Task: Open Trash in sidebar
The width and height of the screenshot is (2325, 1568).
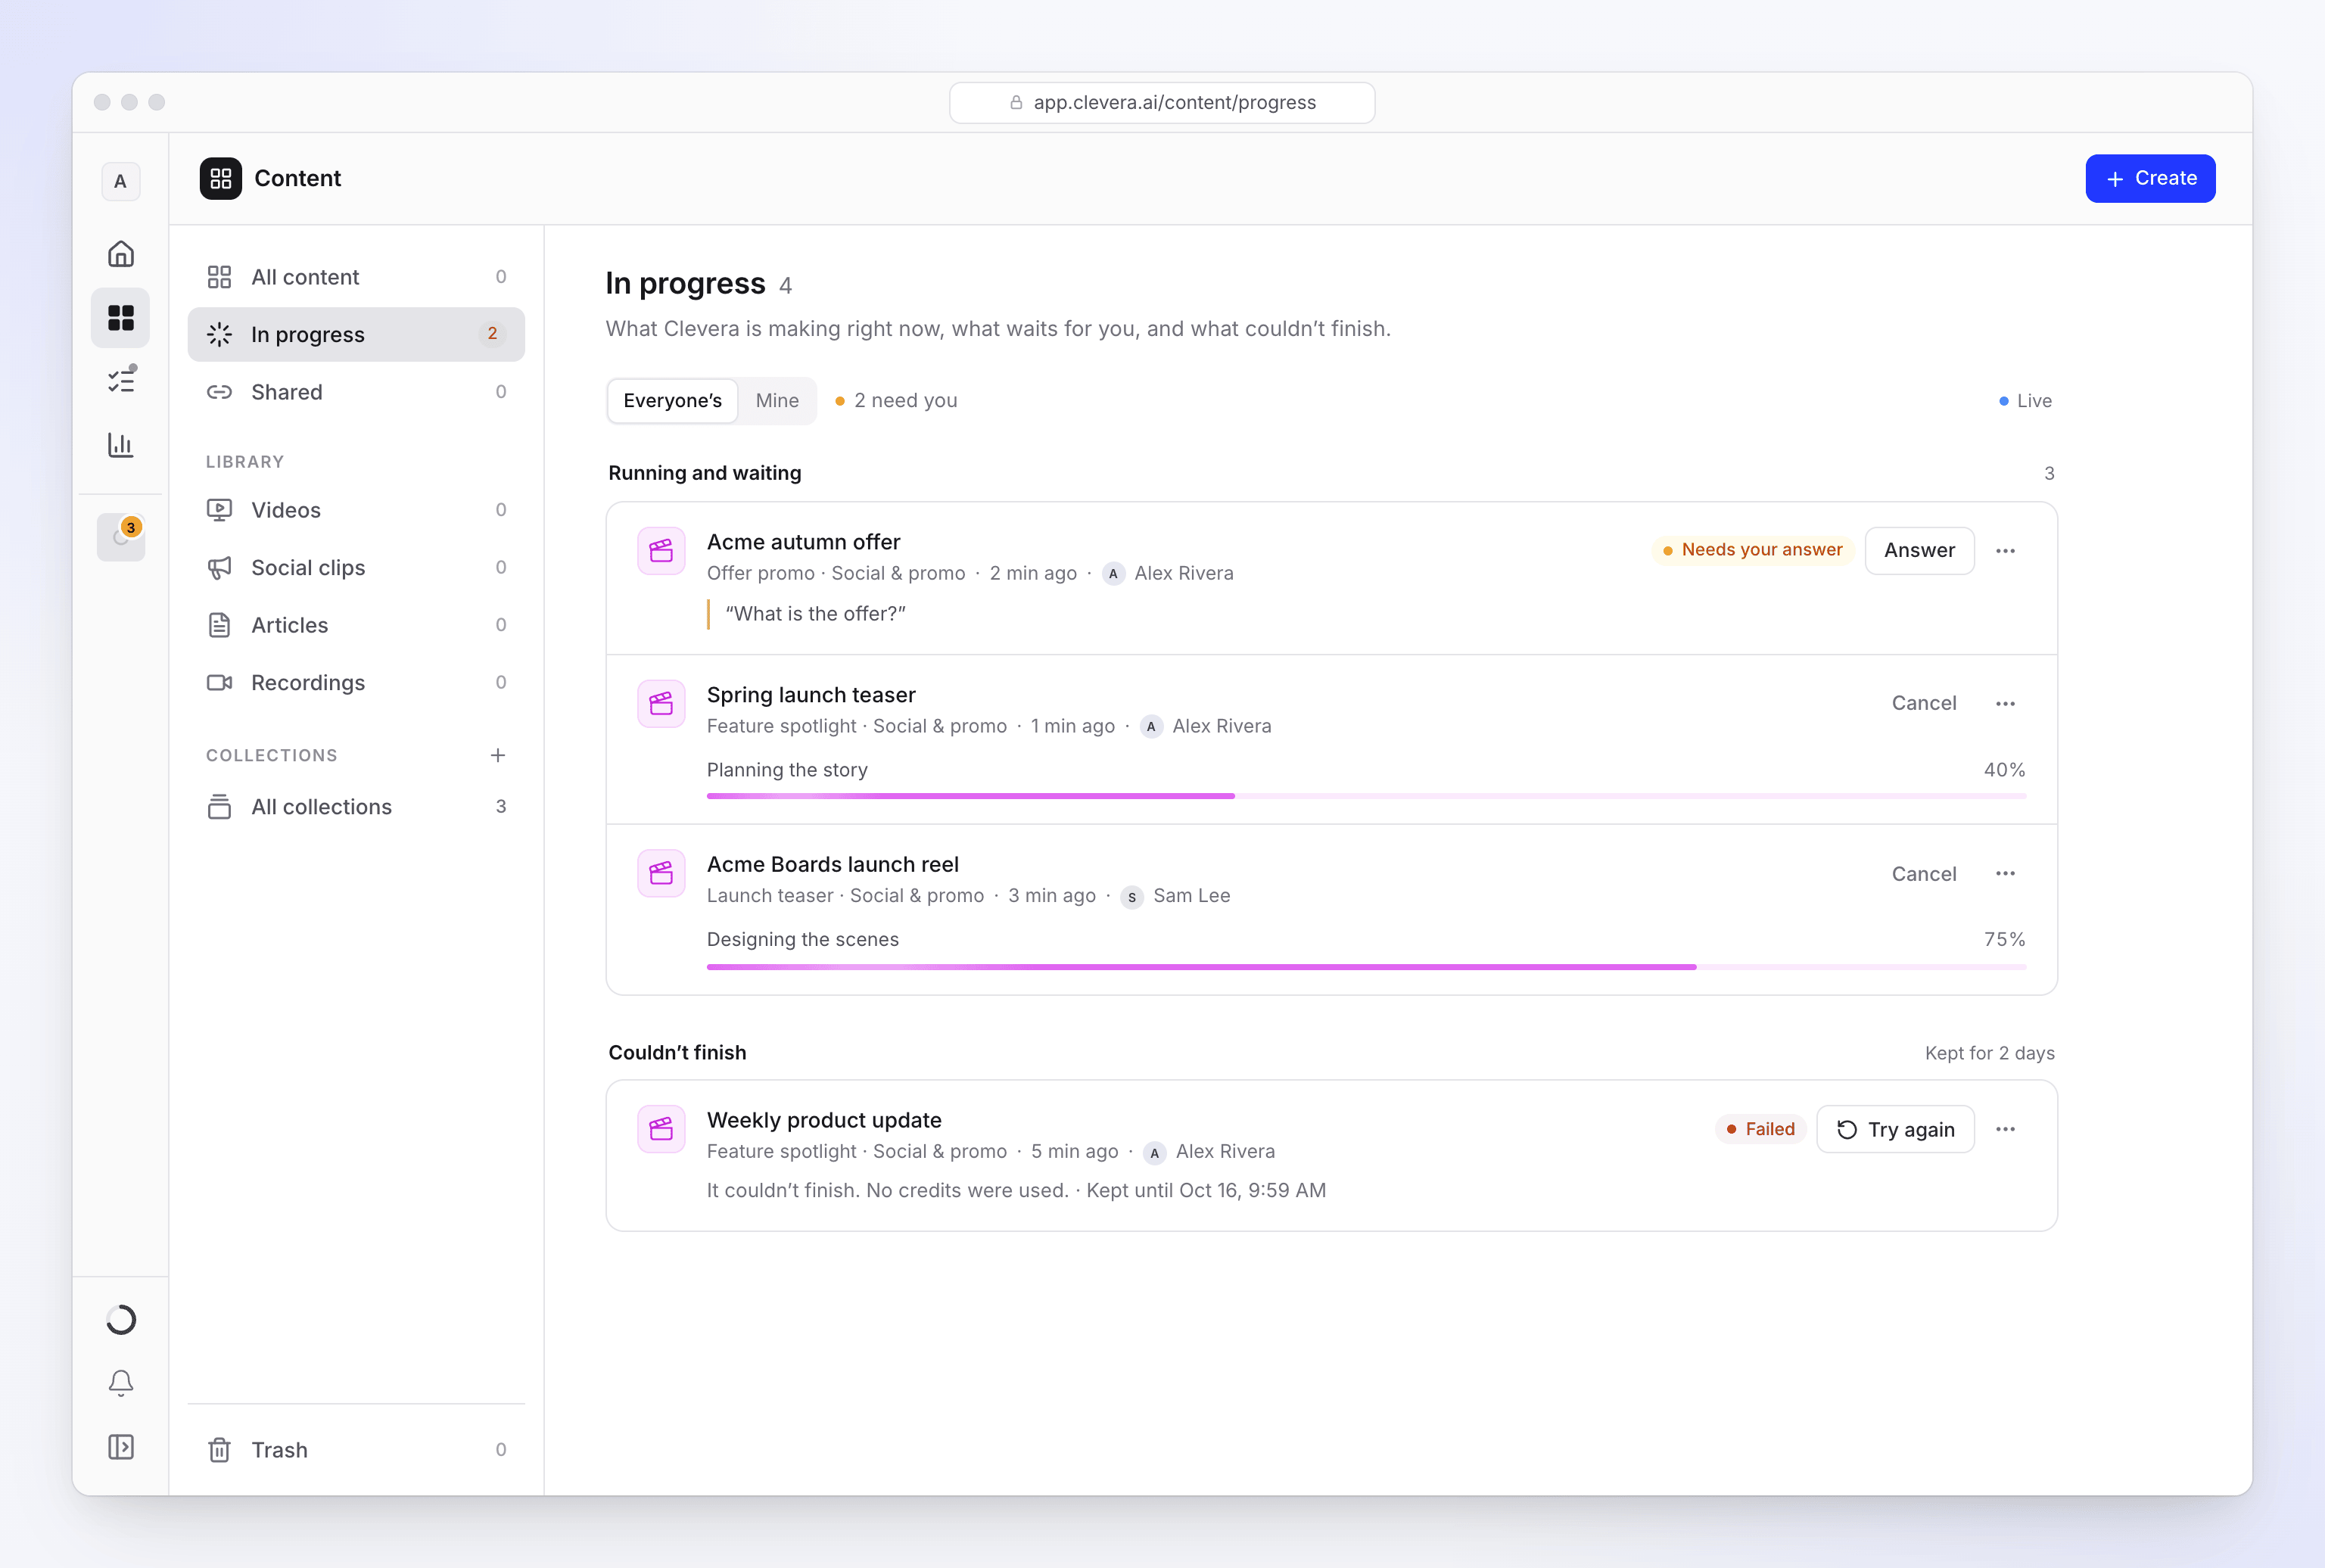Action: 356,1450
